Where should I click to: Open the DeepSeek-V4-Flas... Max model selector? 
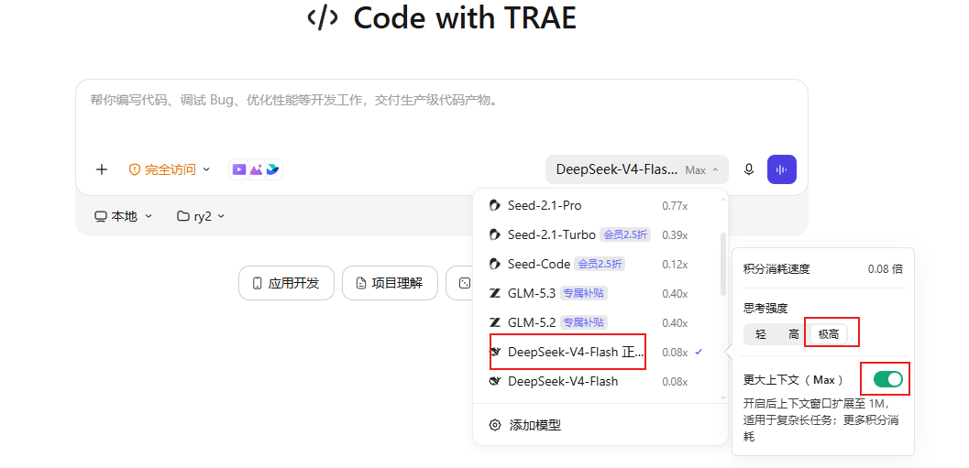coord(636,169)
